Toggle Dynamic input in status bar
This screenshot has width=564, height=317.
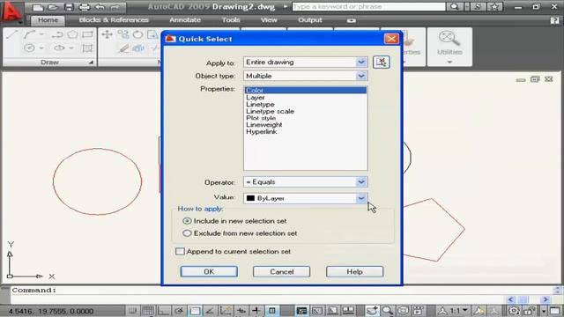[x=256, y=311]
